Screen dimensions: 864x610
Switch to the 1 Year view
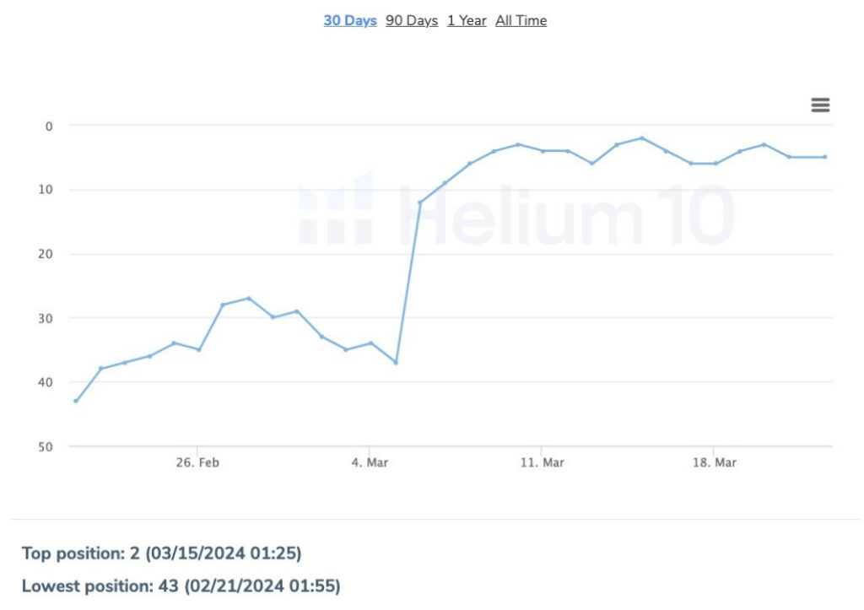467,19
